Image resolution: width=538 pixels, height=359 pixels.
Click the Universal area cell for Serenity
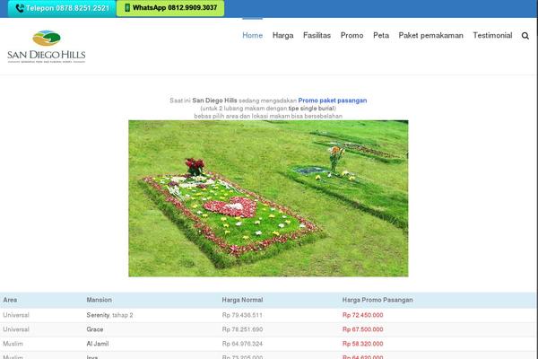16,315
